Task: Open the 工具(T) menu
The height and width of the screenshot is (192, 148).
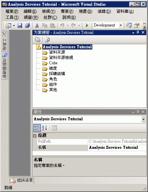Action: tap(12, 17)
